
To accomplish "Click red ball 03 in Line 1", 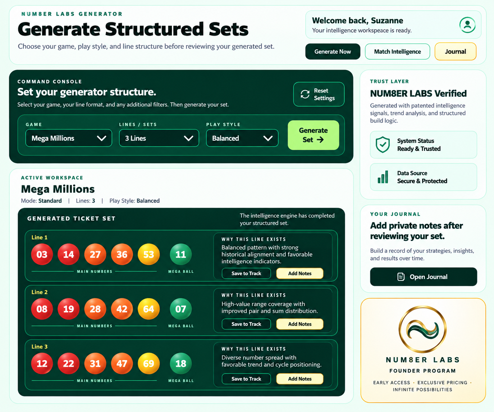I will (42, 254).
